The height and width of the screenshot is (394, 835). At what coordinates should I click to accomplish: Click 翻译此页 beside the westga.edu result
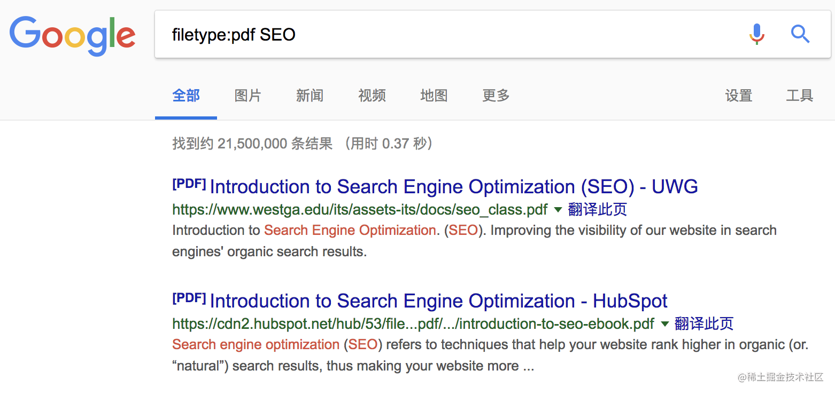598,210
